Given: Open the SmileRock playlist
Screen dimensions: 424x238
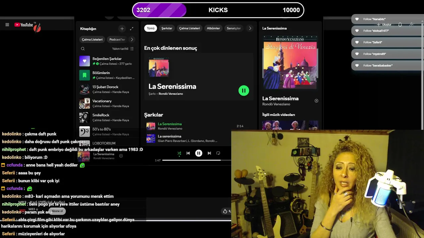Looking at the screenshot, I should (x=107, y=118).
